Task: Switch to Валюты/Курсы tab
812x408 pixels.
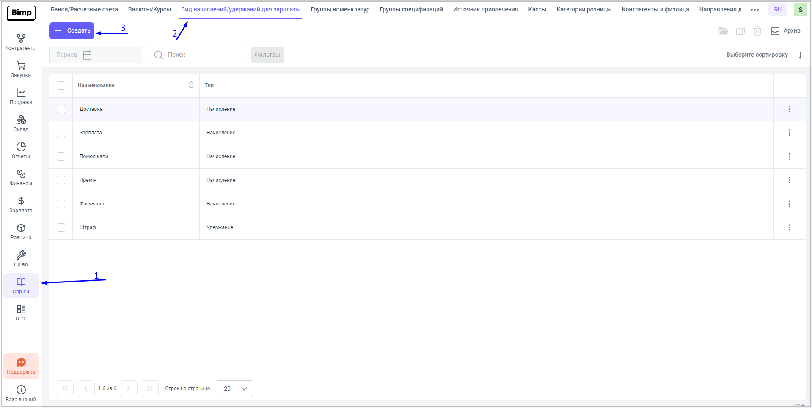Action: tap(149, 9)
